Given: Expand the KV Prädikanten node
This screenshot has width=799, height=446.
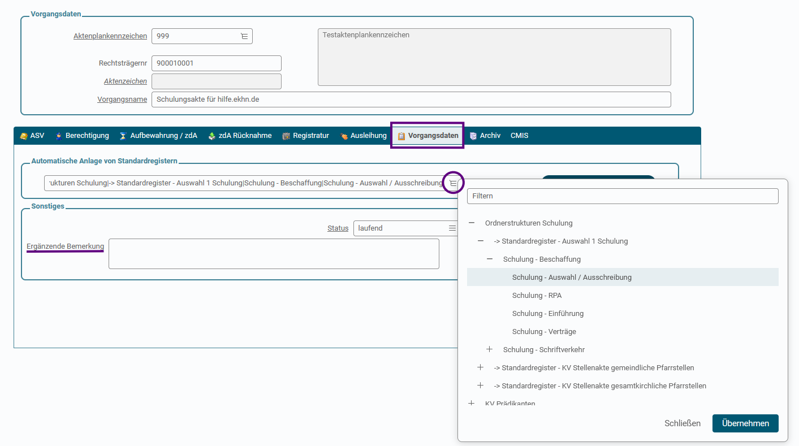Looking at the screenshot, I should click(472, 404).
